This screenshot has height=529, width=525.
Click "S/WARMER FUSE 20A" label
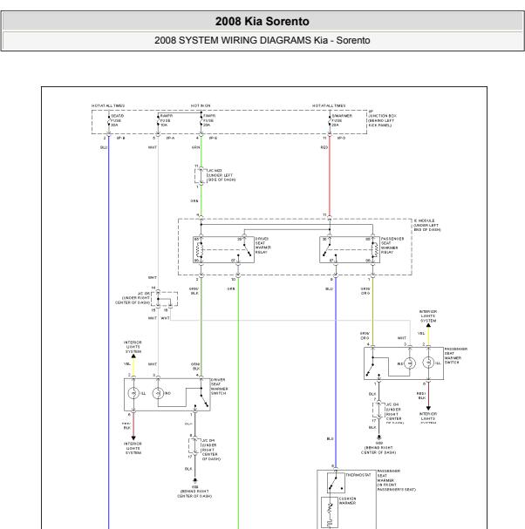click(341, 120)
